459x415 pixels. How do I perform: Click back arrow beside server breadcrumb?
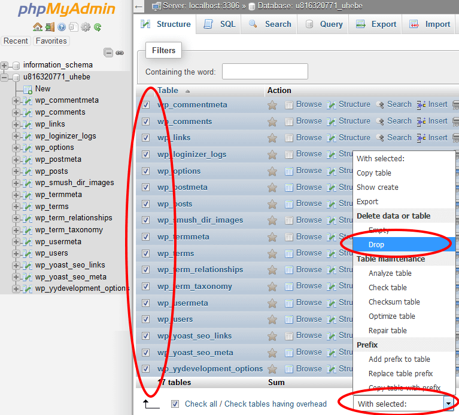pyautogui.click(x=139, y=7)
